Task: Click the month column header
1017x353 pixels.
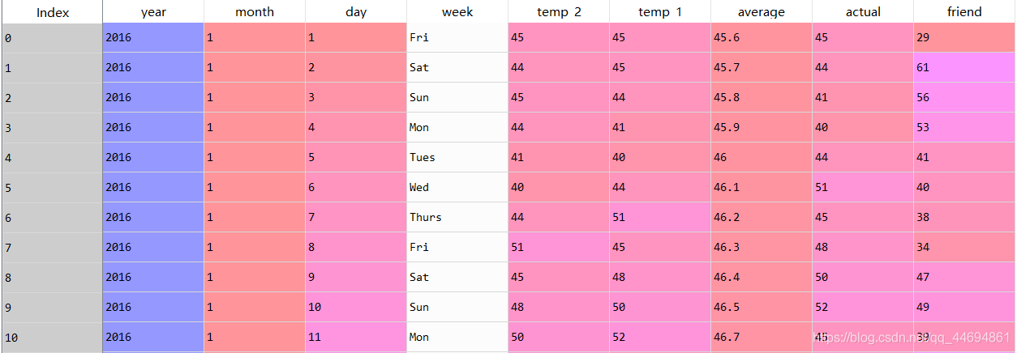Action: [255, 12]
